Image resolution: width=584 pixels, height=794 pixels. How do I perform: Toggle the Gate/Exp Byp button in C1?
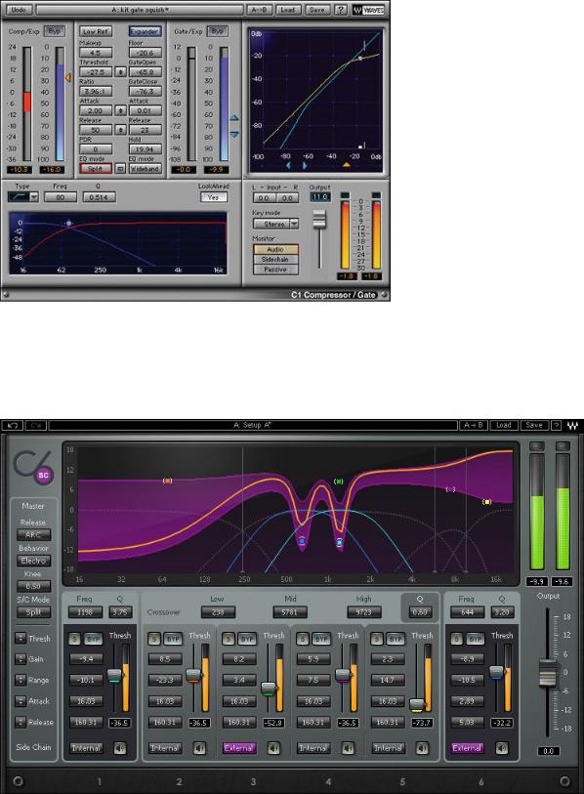[x=217, y=31]
